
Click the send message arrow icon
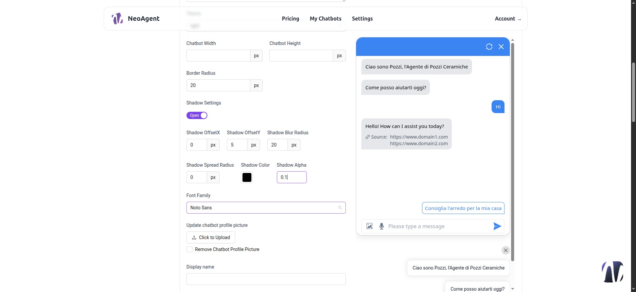click(x=497, y=226)
